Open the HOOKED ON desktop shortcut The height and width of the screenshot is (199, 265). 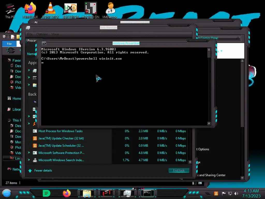point(91,10)
